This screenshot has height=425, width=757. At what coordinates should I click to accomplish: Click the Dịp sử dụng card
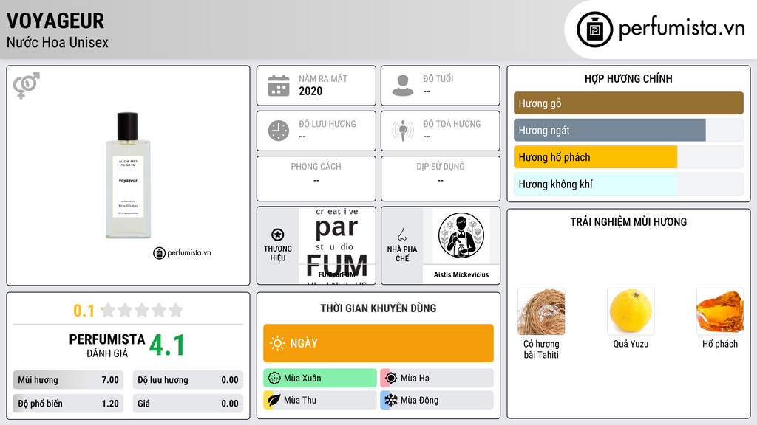tap(441, 179)
